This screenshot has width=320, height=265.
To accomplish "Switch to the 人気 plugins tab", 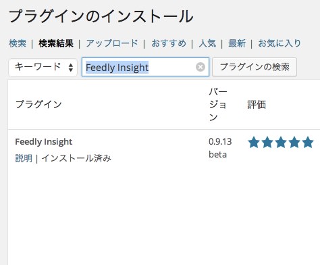I will pyautogui.click(x=207, y=43).
